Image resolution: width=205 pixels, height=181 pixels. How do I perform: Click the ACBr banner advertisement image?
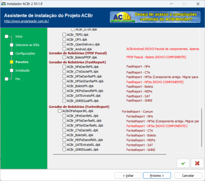155,17
